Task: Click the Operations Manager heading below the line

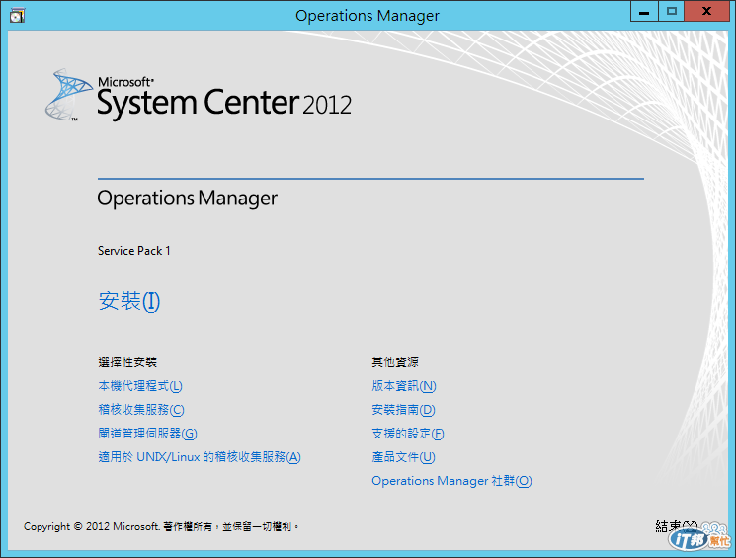Action: point(187,199)
